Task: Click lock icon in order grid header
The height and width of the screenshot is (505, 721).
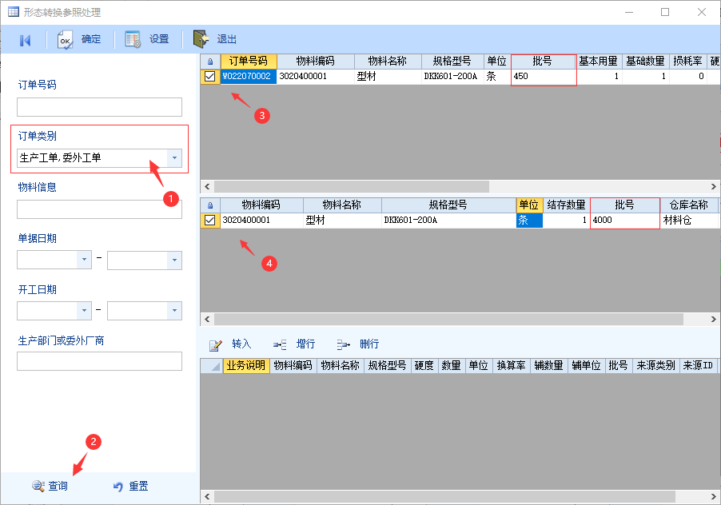Action: point(210,62)
